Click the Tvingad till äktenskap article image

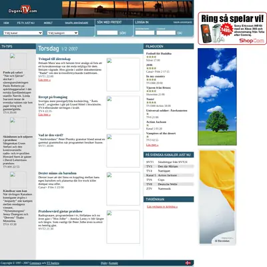tap(123, 75)
